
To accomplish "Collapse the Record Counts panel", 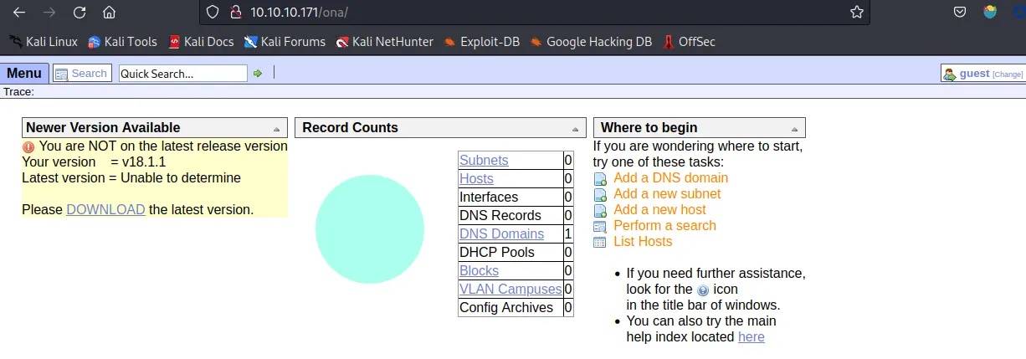I will click(x=575, y=129).
